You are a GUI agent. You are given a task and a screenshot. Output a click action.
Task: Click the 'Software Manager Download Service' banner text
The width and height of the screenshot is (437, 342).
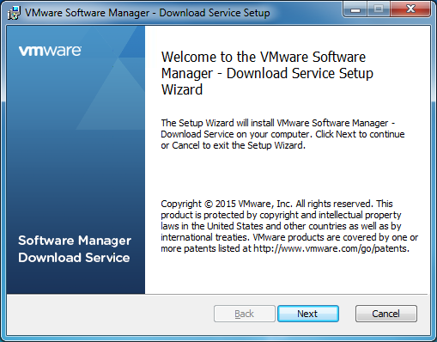[x=75, y=249]
